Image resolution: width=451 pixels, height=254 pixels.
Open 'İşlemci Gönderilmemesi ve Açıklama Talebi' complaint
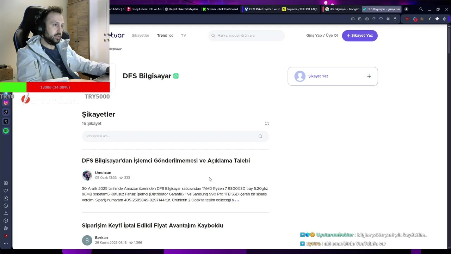(166, 161)
